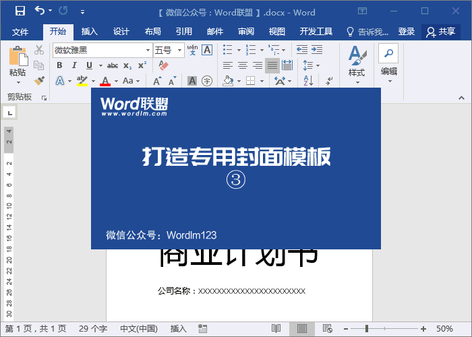
Task: Switch to the 视图 ribbon tab
Action: point(277,31)
